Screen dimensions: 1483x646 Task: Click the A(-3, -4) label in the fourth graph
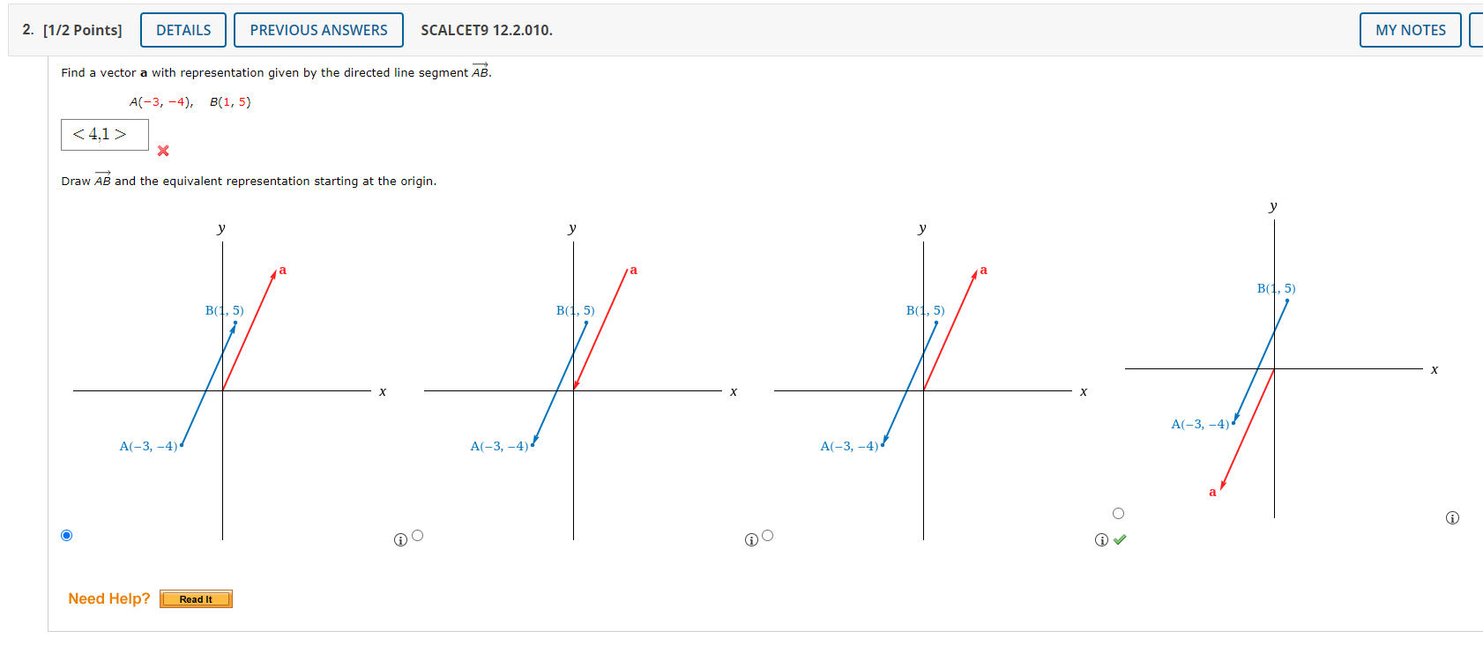tap(1201, 424)
